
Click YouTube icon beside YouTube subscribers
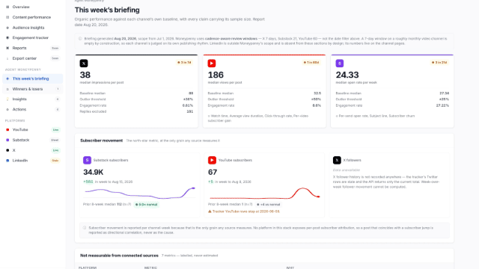click(x=212, y=160)
